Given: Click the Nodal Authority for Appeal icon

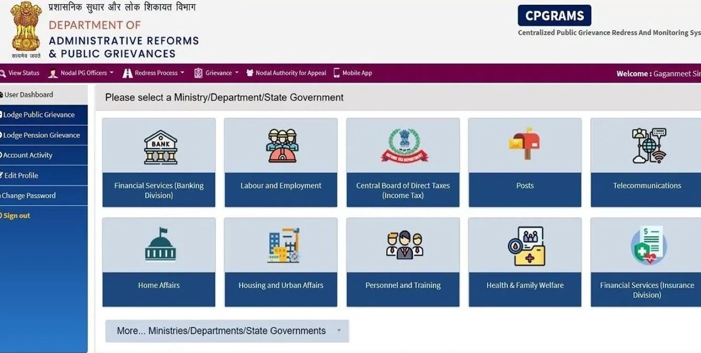Looking at the screenshot, I should pyautogui.click(x=250, y=73).
